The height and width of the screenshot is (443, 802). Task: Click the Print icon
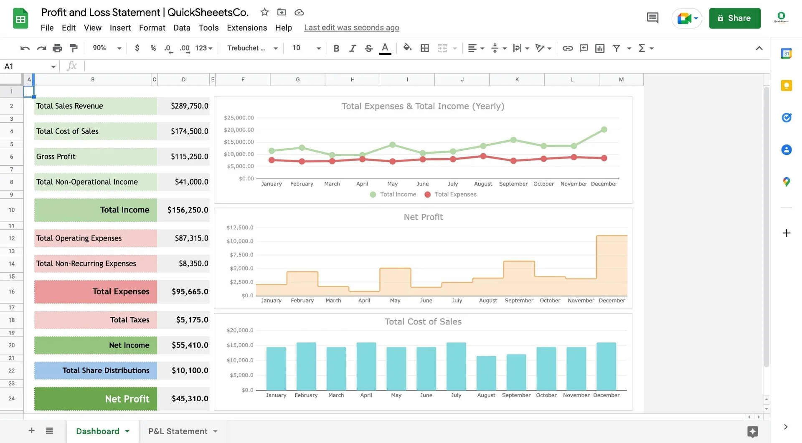point(57,48)
